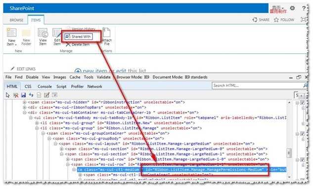
Task: Expand the ms-cui-ribbonTopBars div node
Action: (x=25, y=108)
